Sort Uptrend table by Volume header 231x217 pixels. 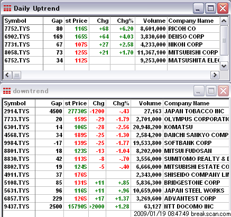coord(151,21)
